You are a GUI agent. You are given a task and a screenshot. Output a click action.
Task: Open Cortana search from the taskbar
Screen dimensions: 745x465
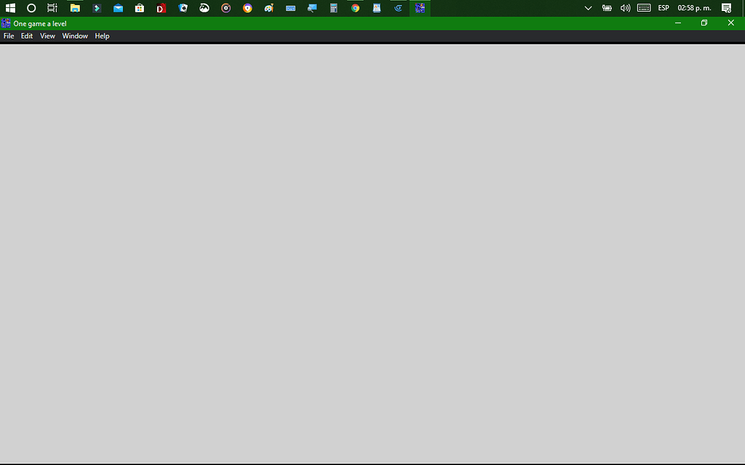click(31, 8)
